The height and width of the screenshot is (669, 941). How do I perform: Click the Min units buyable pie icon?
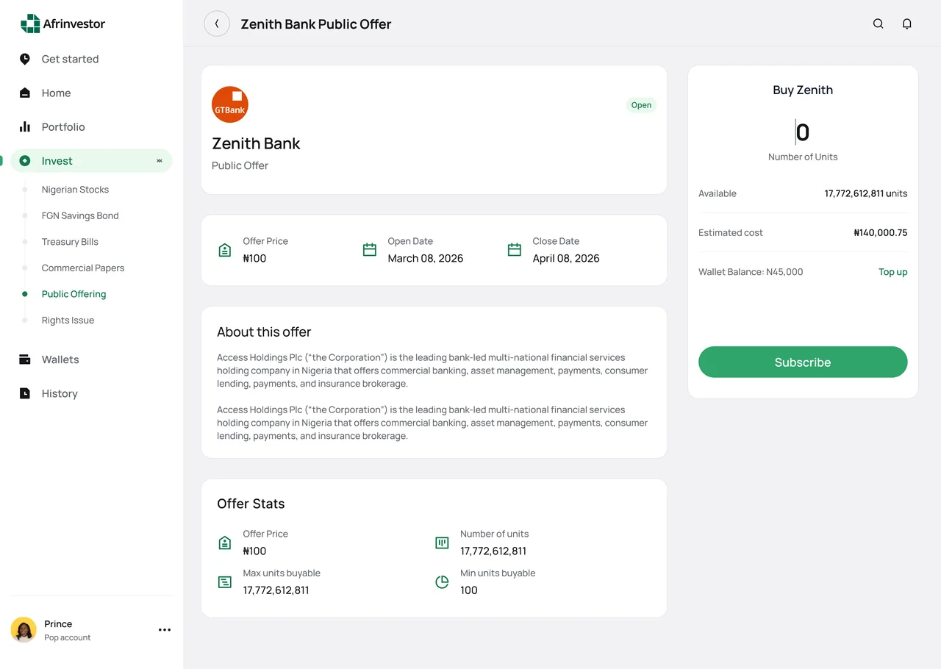point(442,582)
